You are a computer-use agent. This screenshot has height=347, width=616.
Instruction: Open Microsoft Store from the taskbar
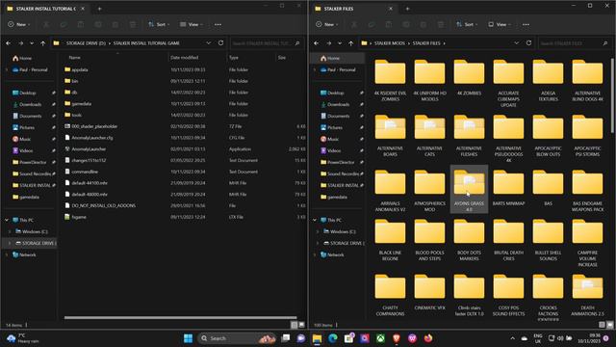pyautogui.click(x=348, y=338)
